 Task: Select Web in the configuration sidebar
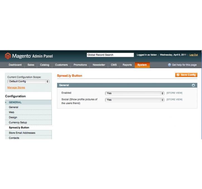point(28,112)
